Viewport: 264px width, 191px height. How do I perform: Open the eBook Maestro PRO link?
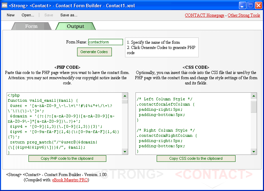coord(70,180)
